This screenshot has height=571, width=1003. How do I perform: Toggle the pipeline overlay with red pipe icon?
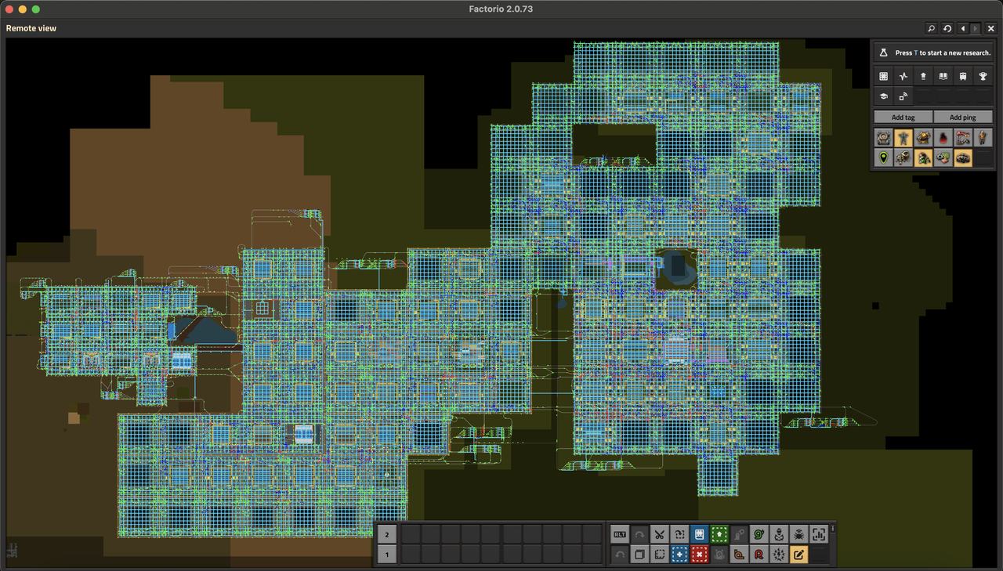click(x=963, y=138)
